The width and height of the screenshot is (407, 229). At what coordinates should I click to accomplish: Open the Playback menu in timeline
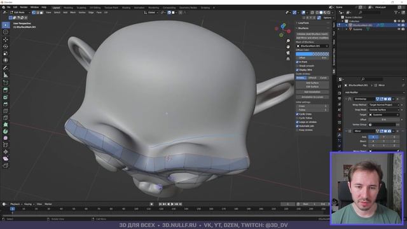pyautogui.click(x=15, y=204)
